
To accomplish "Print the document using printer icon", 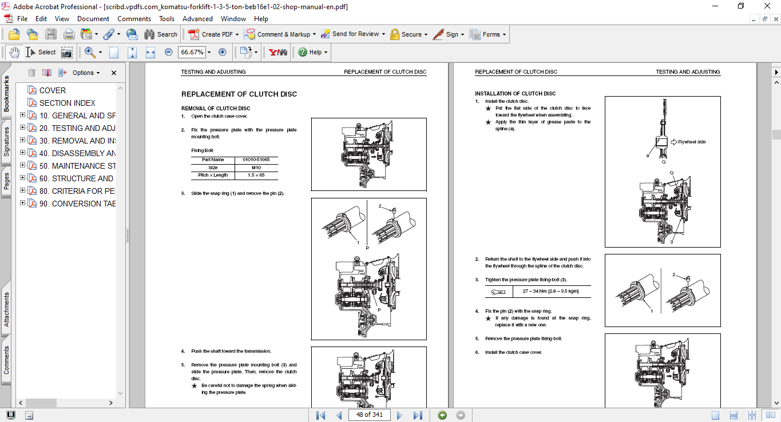I will click(x=69, y=34).
